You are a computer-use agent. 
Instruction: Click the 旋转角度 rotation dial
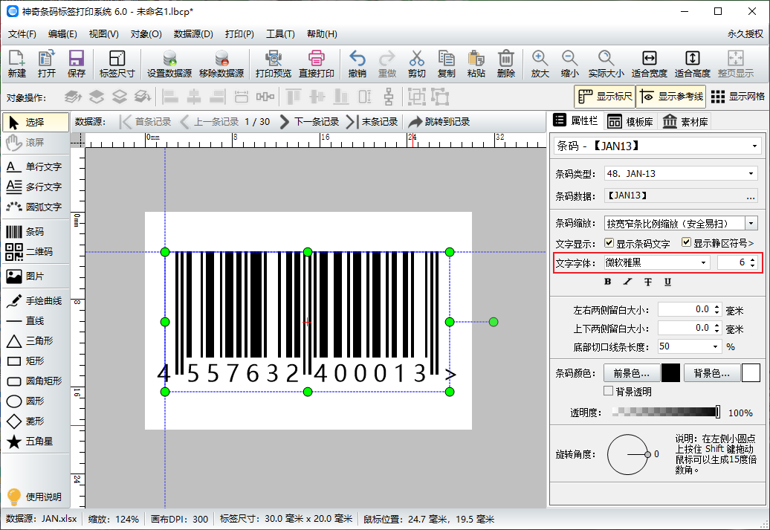[x=628, y=454]
